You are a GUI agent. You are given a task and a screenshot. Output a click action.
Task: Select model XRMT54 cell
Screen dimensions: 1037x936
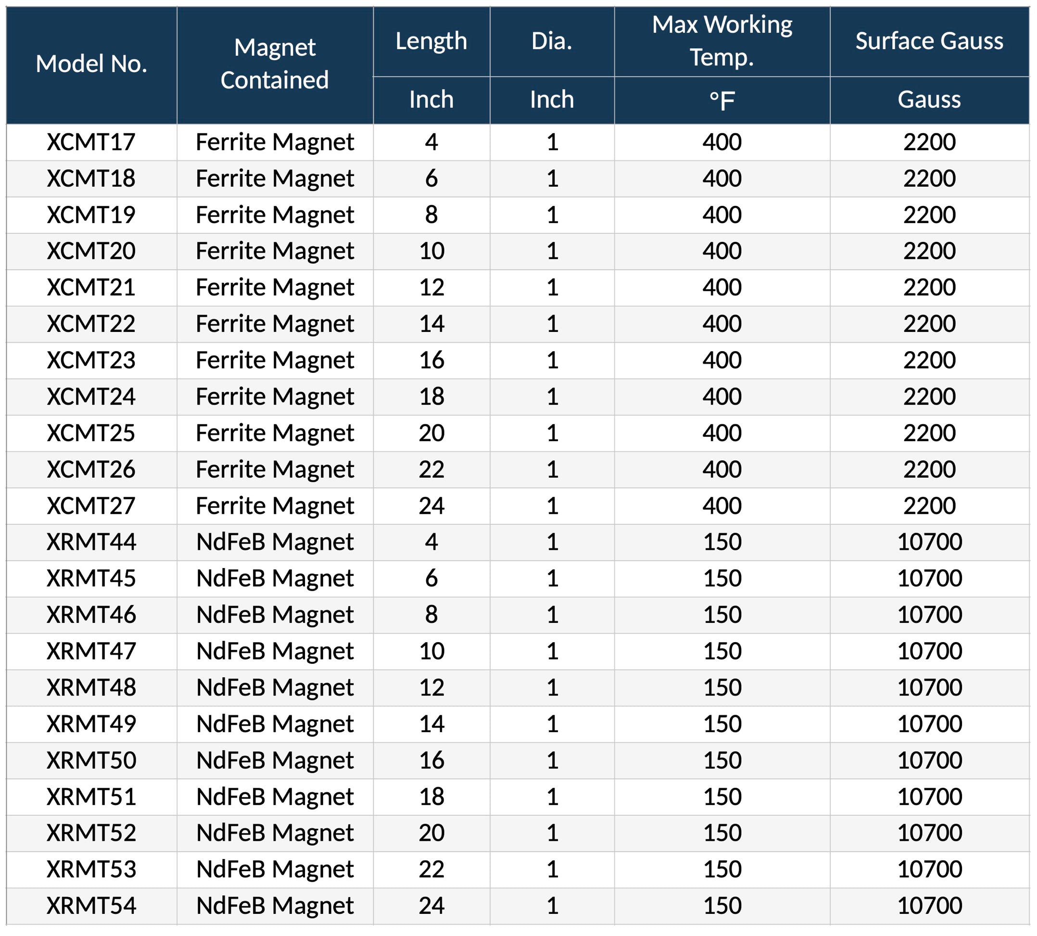click(x=91, y=906)
